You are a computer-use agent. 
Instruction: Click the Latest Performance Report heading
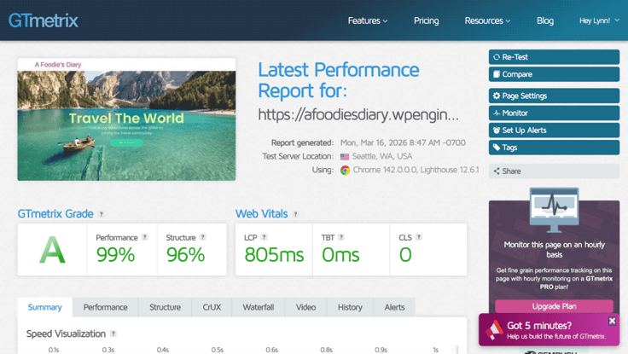339,80
